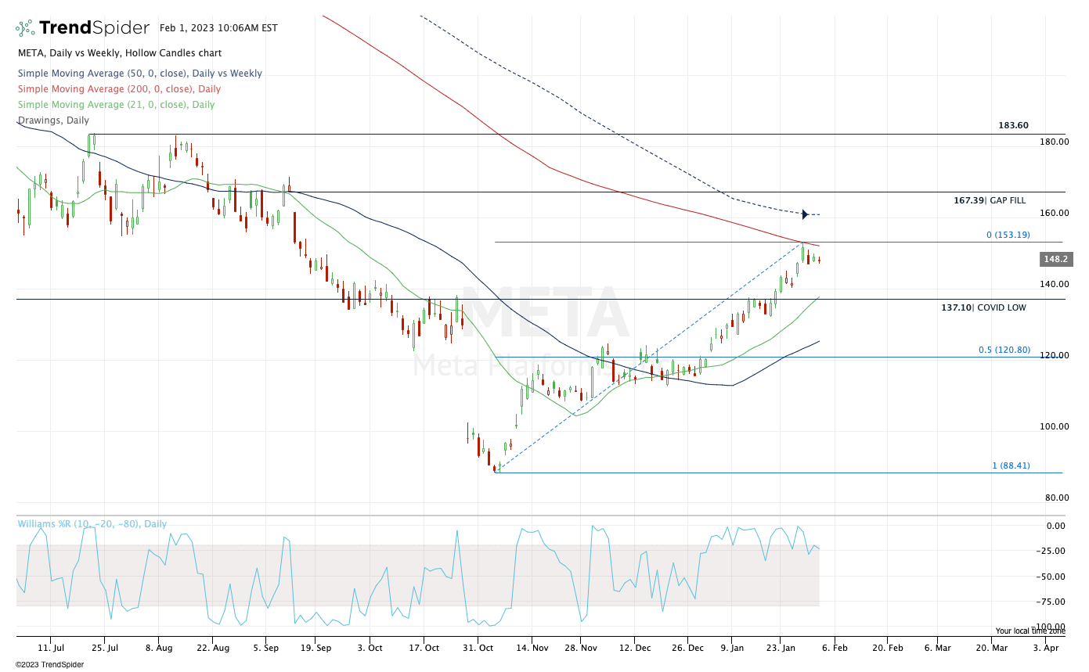Screen dimensions: 1089x672
Task: Click -75.00 on the Williams %R axis
Action: coord(1052,602)
